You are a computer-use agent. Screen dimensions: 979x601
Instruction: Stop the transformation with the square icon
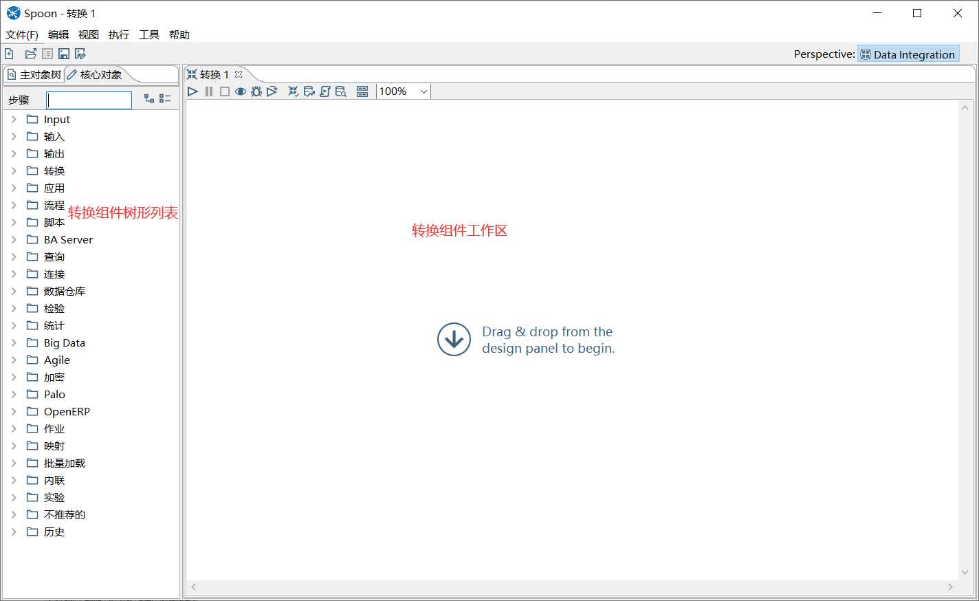pos(225,91)
